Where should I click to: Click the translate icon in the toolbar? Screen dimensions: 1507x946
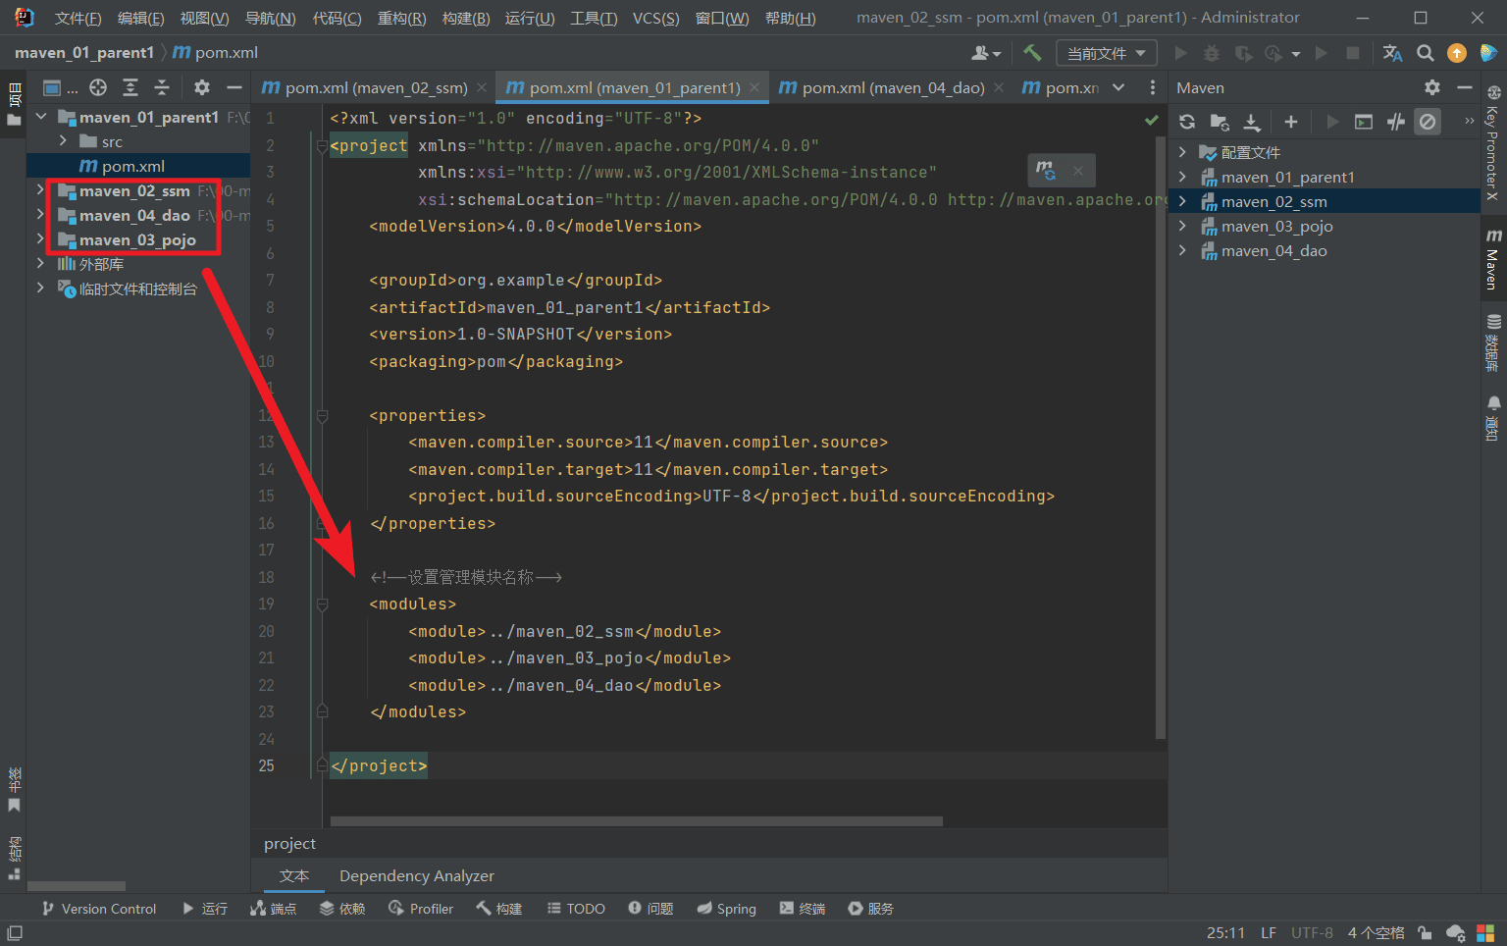pos(1392,53)
